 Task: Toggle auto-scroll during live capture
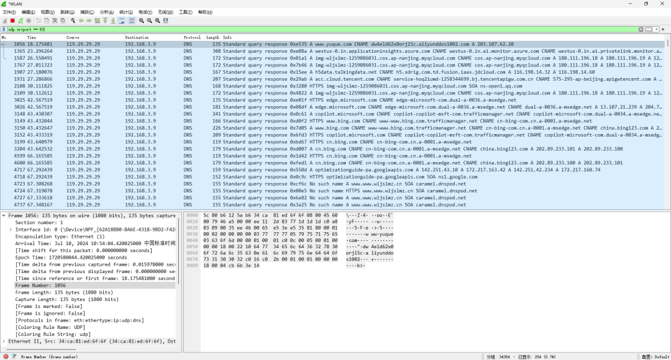pyautogui.click(x=121, y=20)
